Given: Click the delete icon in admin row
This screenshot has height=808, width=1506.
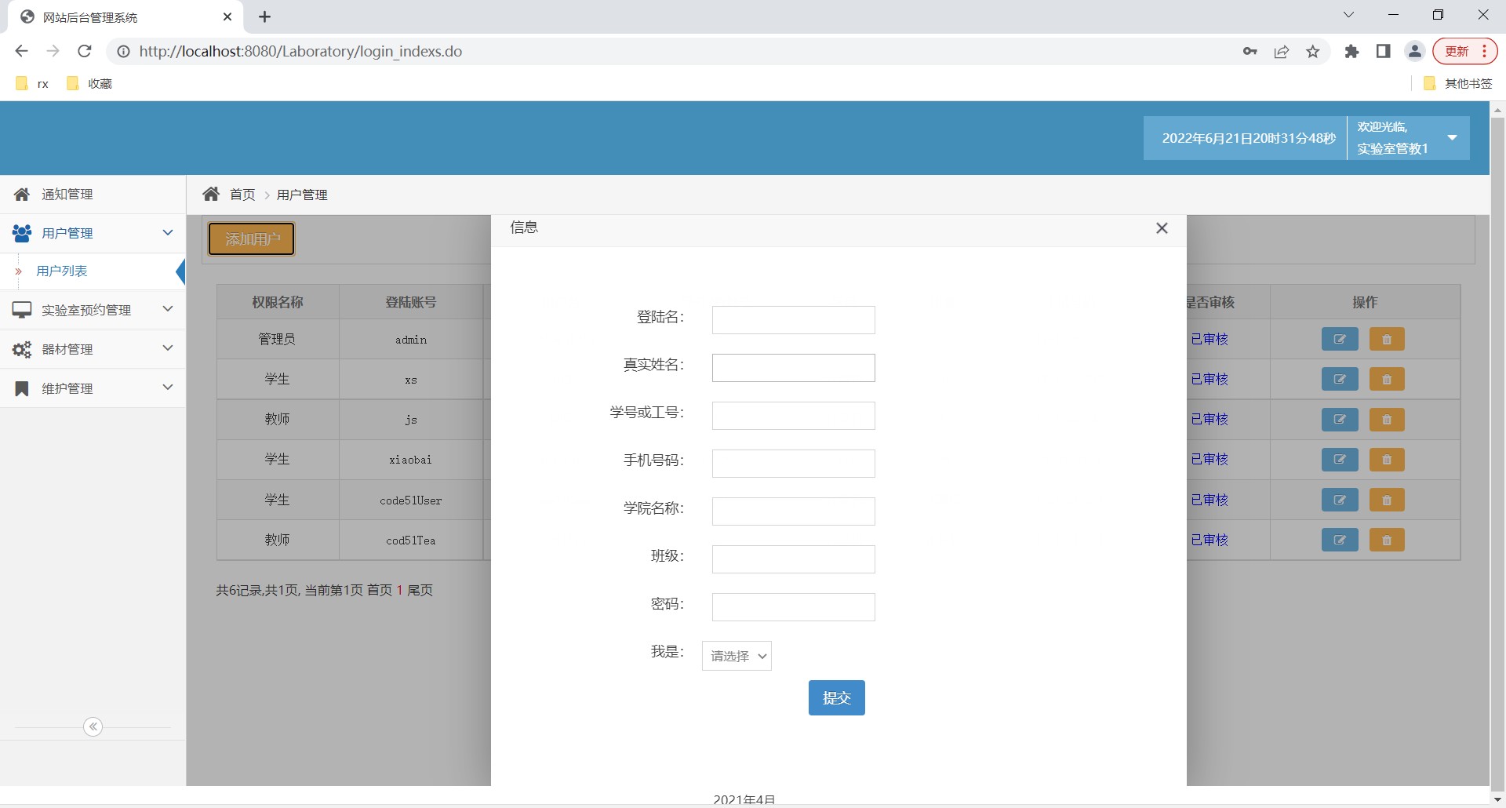Looking at the screenshot, I should pos(1387,340).
